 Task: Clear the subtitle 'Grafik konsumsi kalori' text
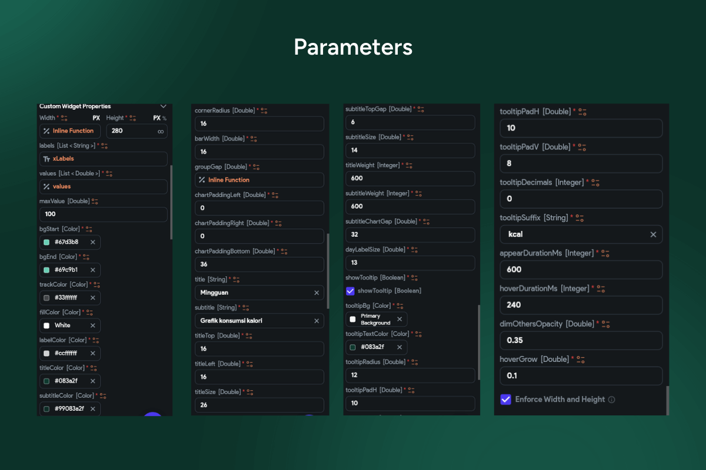(x=316, y=321)
